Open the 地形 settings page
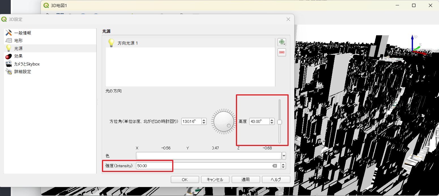 pos(50,41)
